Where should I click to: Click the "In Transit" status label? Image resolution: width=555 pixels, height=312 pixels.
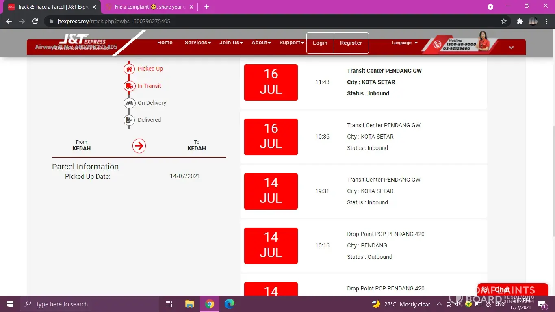coord(149,86)
